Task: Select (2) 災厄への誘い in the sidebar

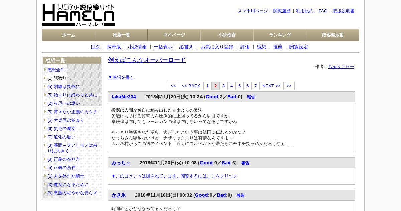Action: click(x=63, y=103)
